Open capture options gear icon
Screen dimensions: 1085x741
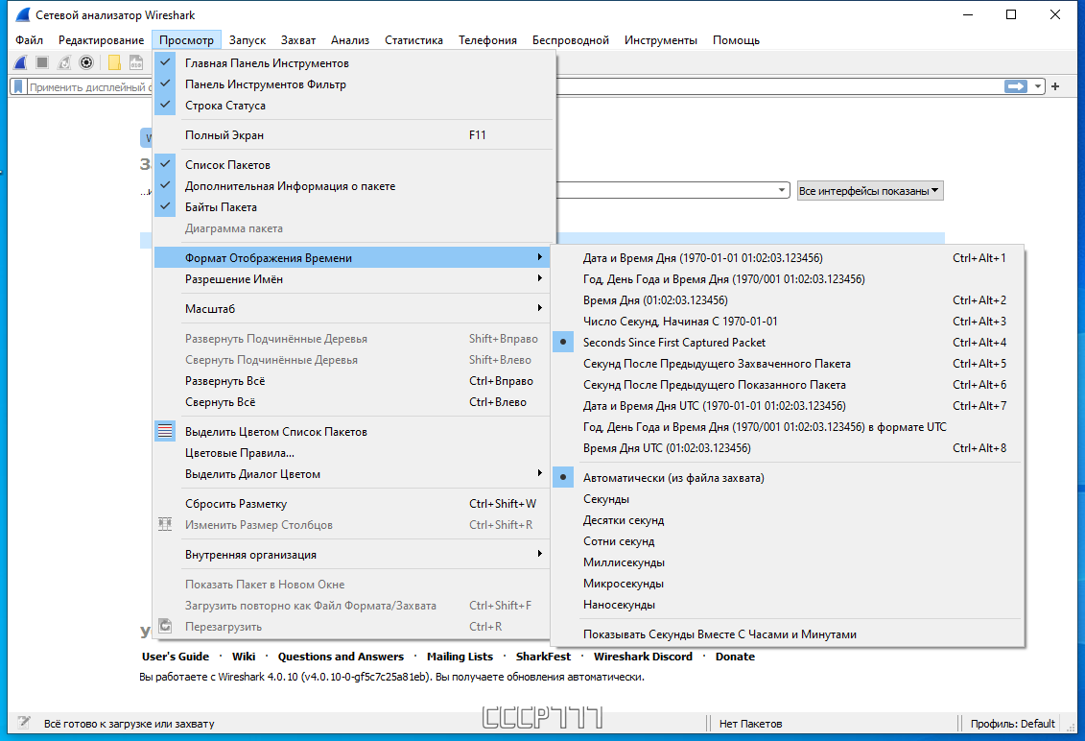(86, 63)
